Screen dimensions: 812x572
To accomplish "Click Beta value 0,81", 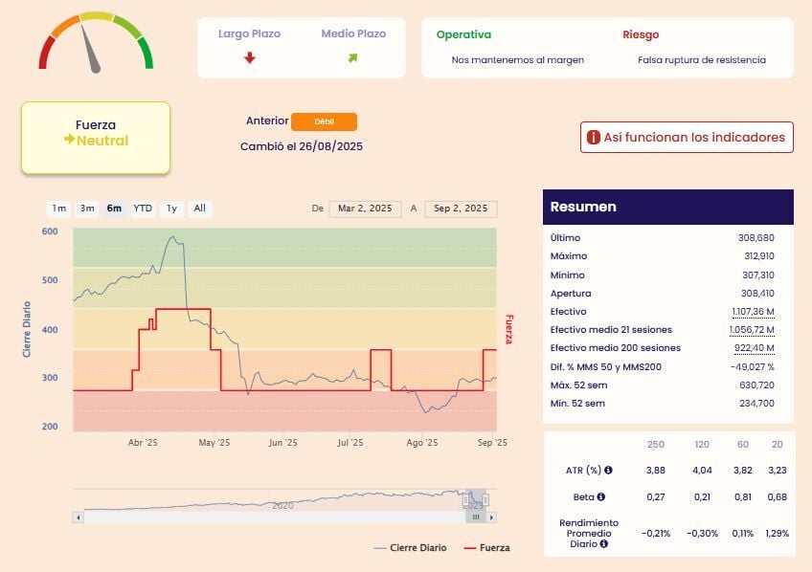I will (x=743, y=497).
